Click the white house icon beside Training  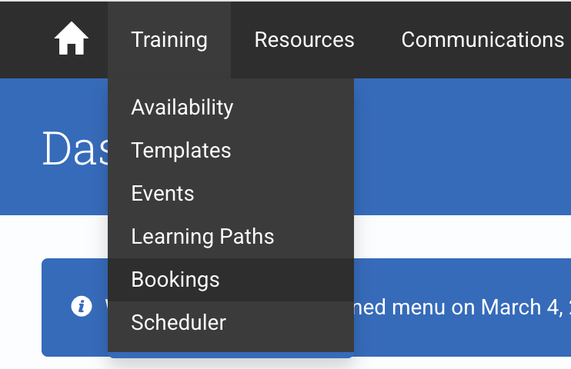coord(72,38)
